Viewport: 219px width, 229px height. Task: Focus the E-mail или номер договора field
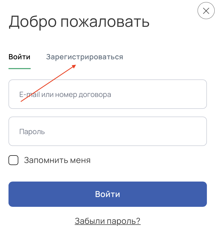pos(108,94)
